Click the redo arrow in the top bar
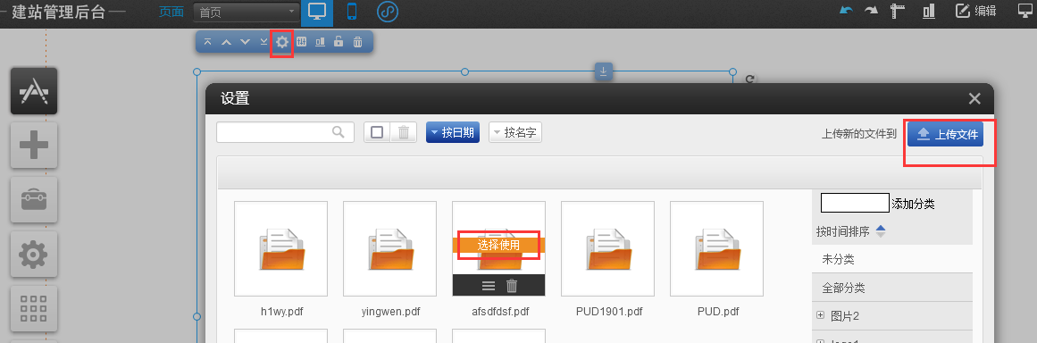The height and width of the screenshot is (343, 1037). (x=872, y=11)
